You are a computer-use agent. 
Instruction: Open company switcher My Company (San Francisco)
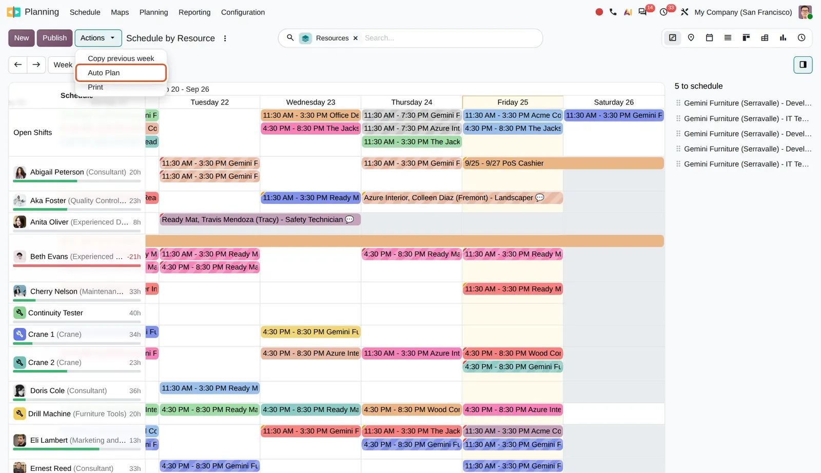[x=743, y=12]
